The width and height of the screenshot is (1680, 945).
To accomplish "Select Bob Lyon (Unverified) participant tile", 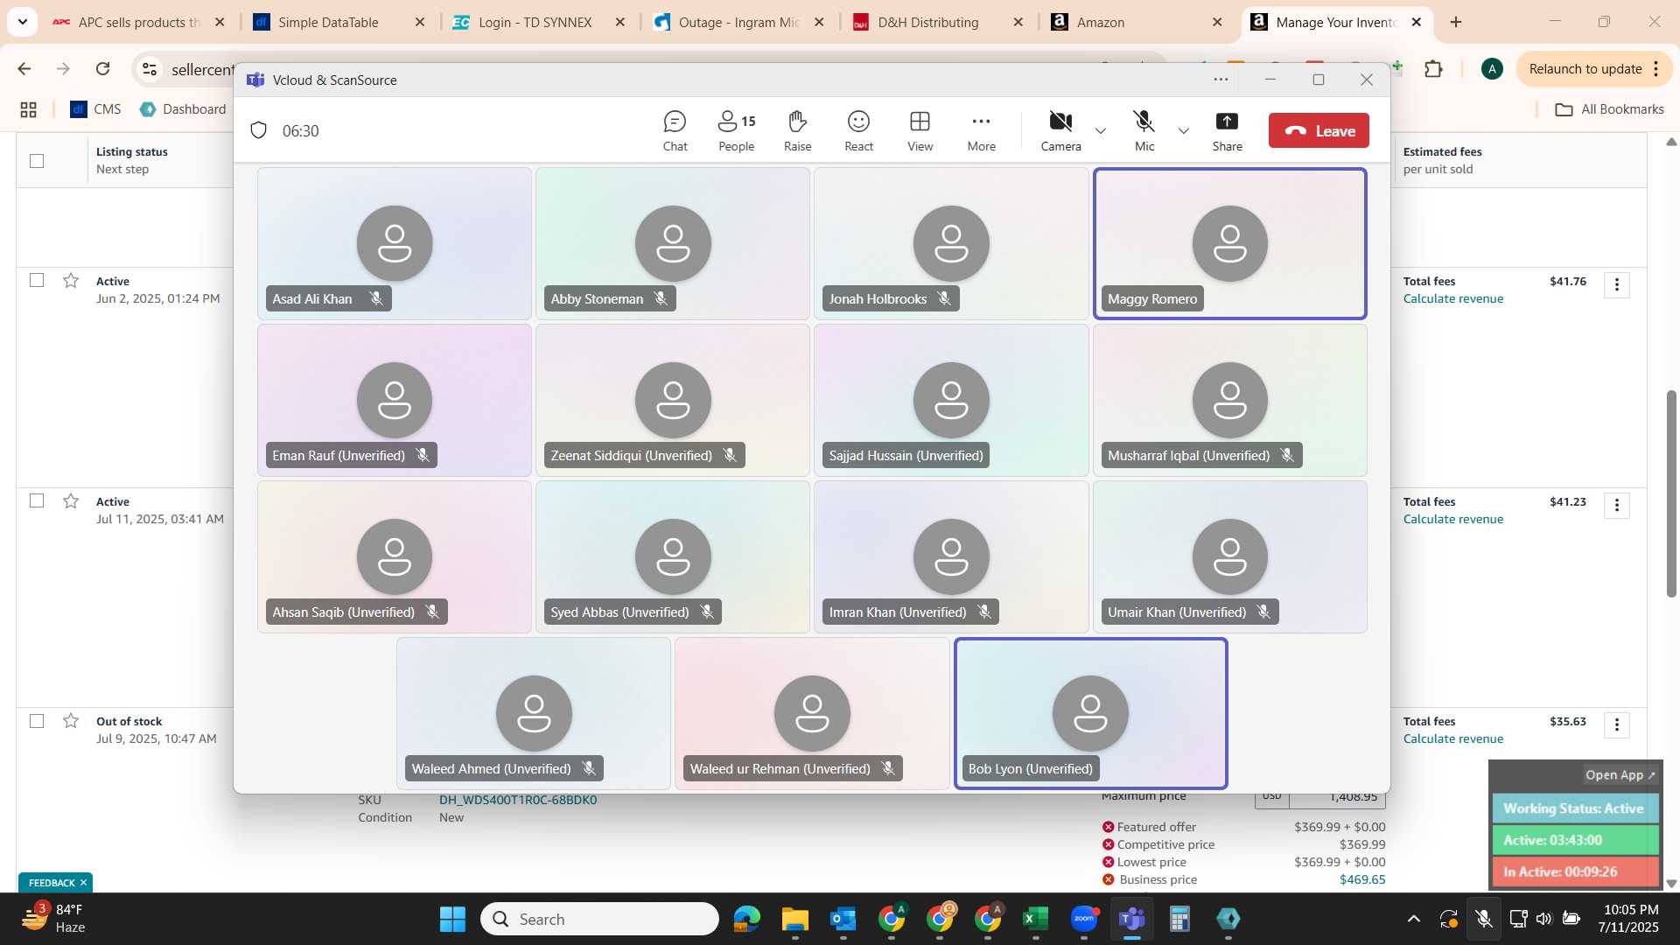I will [1090, 713].
